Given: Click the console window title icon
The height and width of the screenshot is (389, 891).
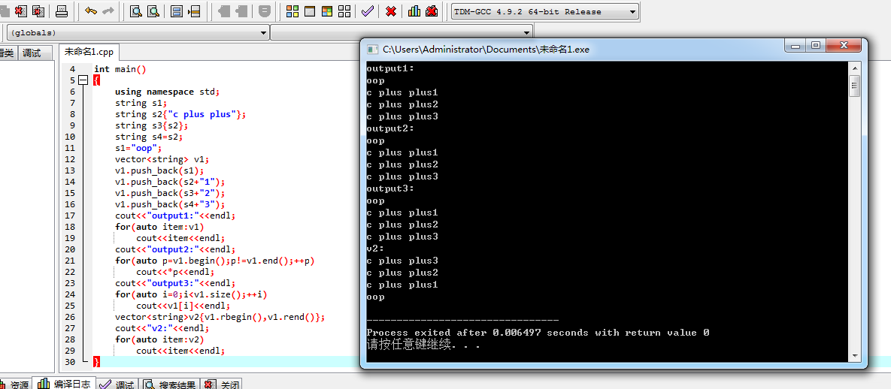Looking at the screenshot, I should [x=373, y=50].
